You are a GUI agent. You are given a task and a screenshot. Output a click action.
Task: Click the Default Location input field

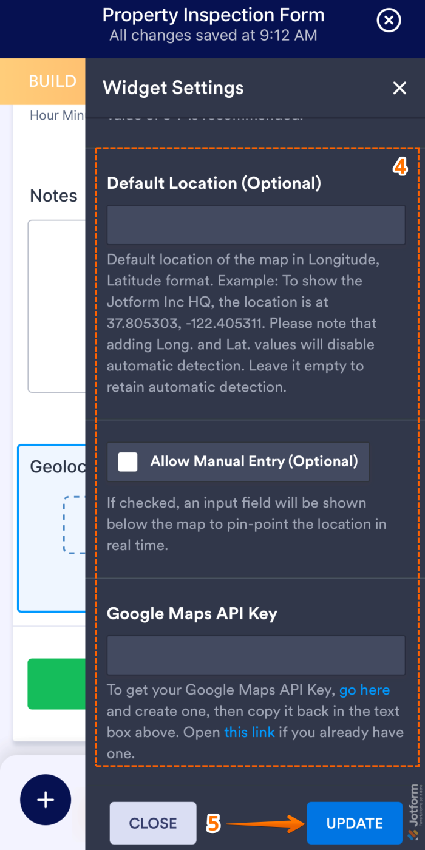[x=255, y=225]
